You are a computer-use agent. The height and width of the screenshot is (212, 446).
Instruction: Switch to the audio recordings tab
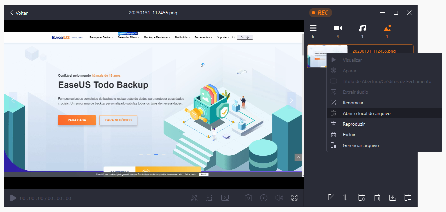coord(362,28)
